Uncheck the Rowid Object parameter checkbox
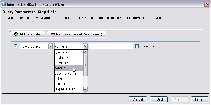The height and width of the screenshot is (105, 211). (x=16, y=46)
